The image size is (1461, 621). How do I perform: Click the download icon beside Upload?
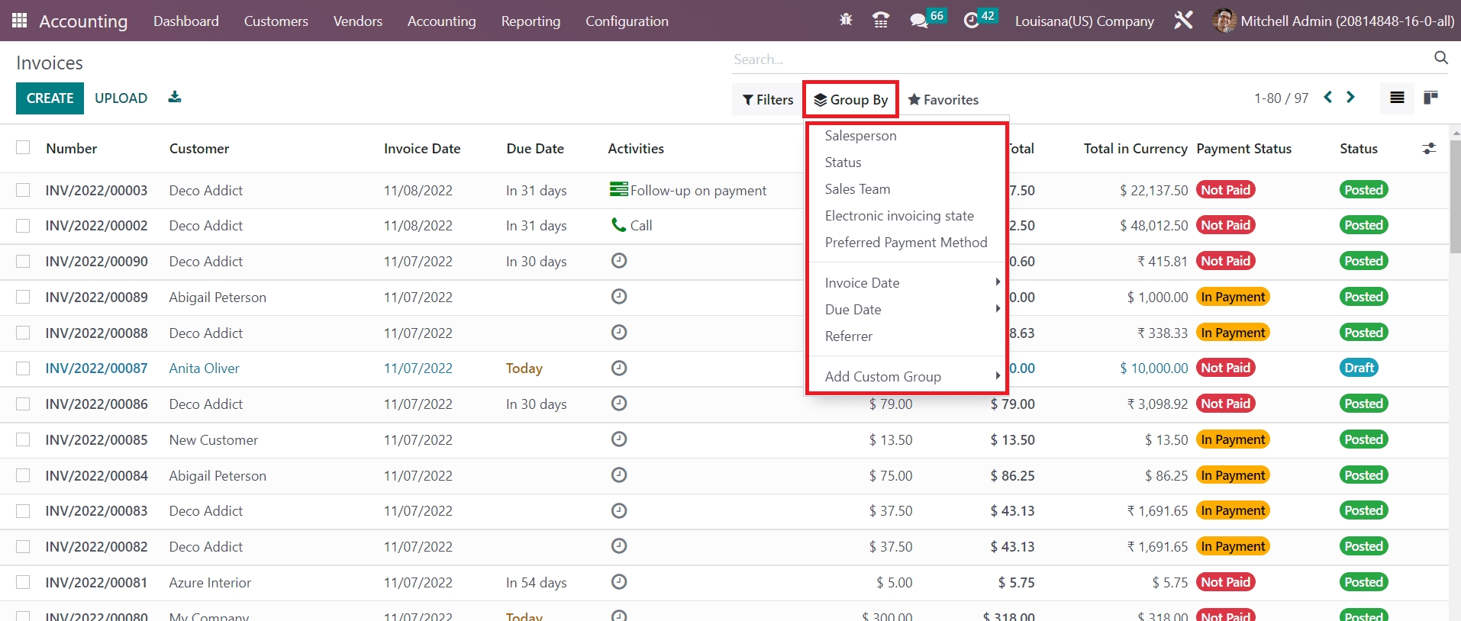pyautogui.click(x=175, y=98)
